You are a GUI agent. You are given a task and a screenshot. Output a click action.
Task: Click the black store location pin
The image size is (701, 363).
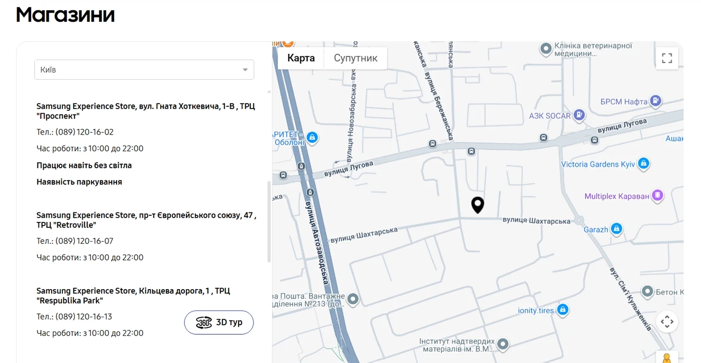click(478, 205)
